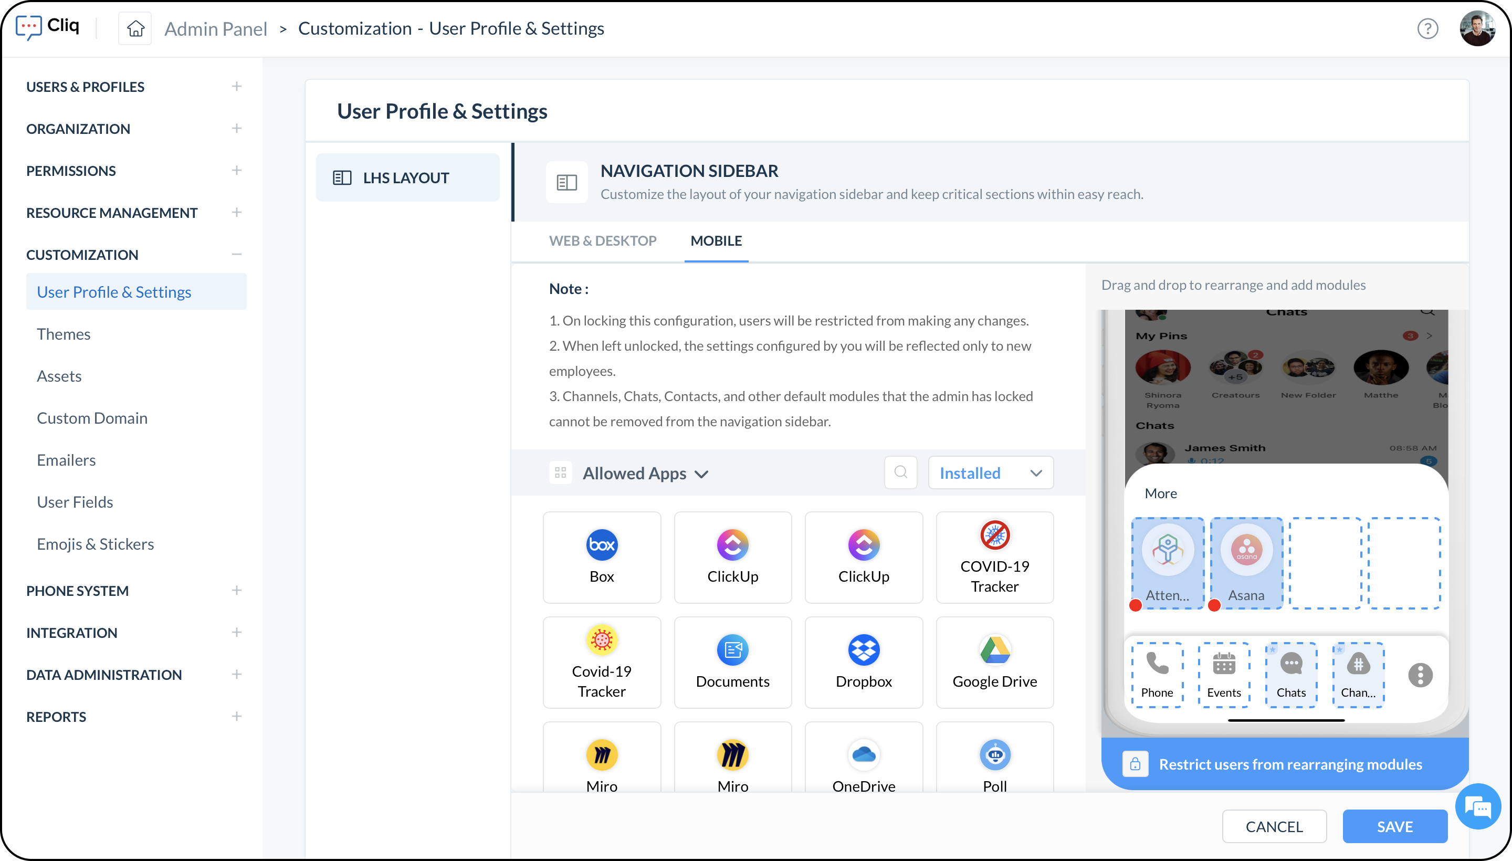The width and height of the screenshot is (1512, 861).
Task: Remove Asana module using red dot
Action: pos(1214,605)
